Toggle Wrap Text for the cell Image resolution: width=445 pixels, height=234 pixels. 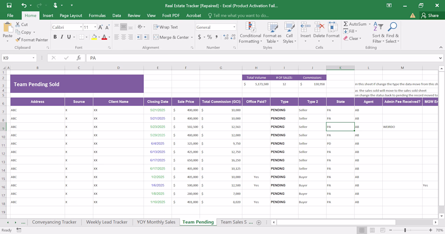click(x=165, y=27)
